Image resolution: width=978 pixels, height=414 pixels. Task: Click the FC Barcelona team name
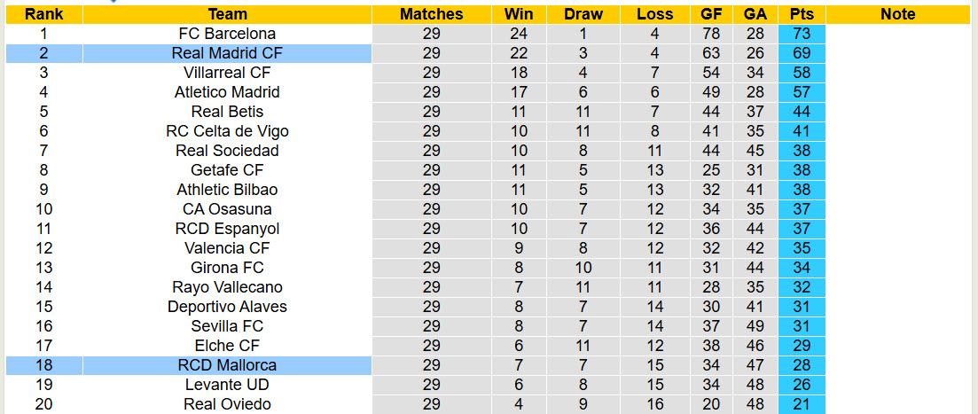click(x=227, y=34)
